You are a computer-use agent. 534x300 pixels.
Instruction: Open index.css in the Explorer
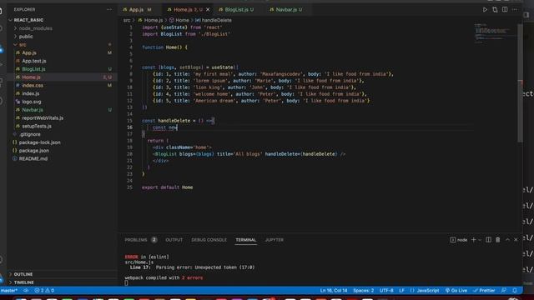pos(33,85)
